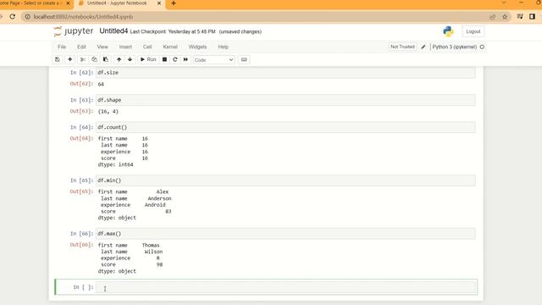Viewport: 542px width, 305px height.
Task: Bookmark this page with the star icon
Action: click(505, 17)
